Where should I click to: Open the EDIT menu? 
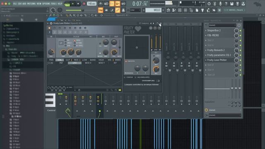(x=19, y=4)
